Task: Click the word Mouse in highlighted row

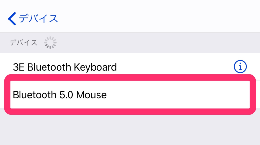Action: [91, 95]
